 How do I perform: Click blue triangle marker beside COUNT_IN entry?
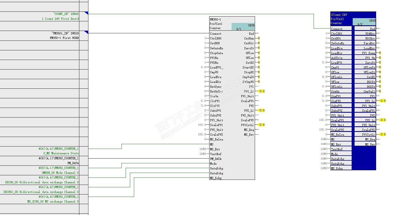tap(86, 13)
